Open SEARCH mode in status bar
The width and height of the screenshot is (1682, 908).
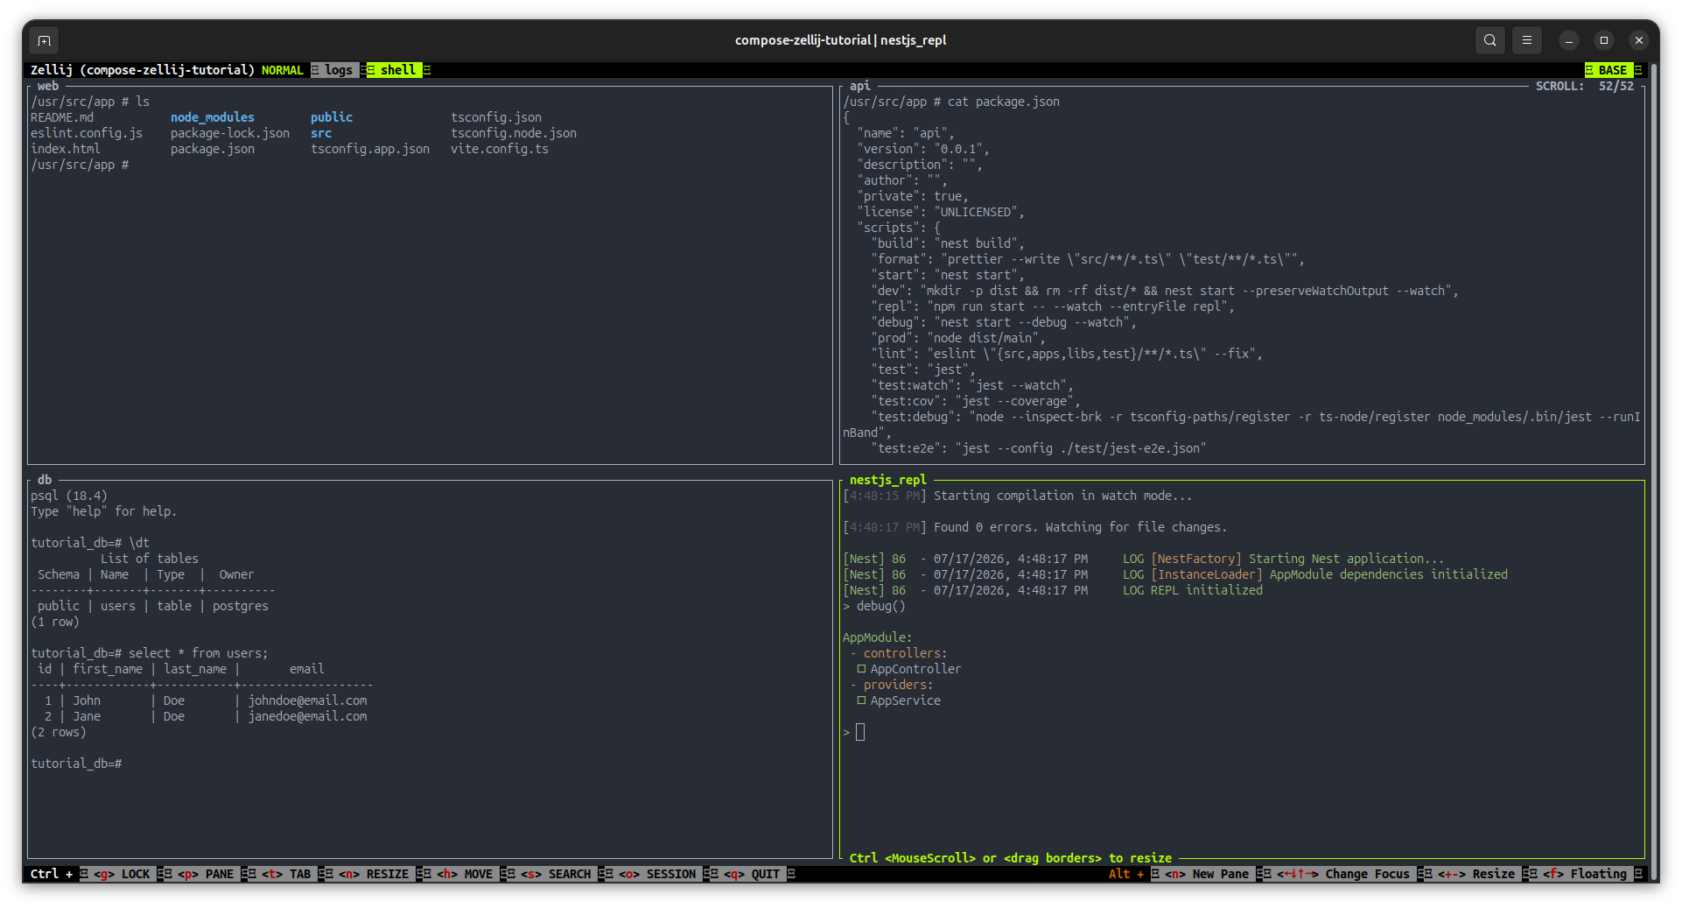click(x=557, y=874)
